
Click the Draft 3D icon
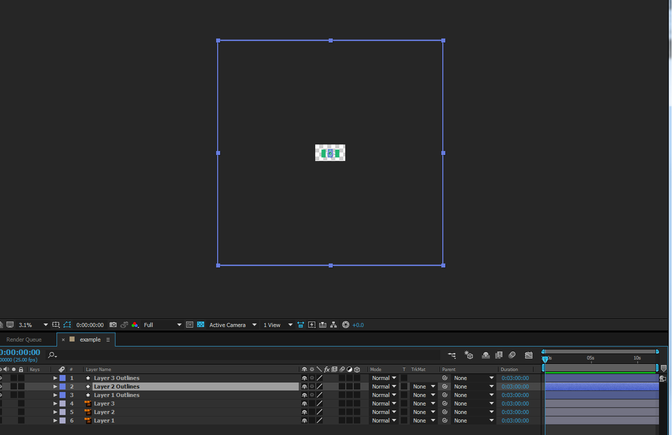pos(469,355)
